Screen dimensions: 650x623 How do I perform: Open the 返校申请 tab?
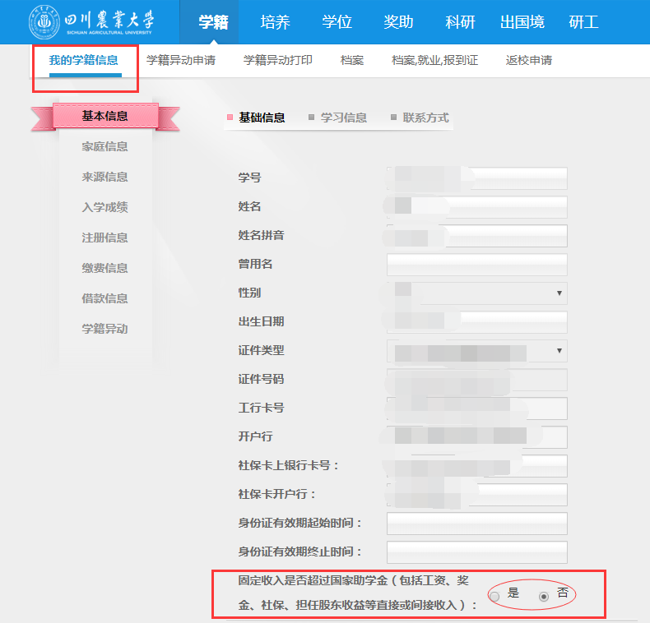[x=529, y=60]
